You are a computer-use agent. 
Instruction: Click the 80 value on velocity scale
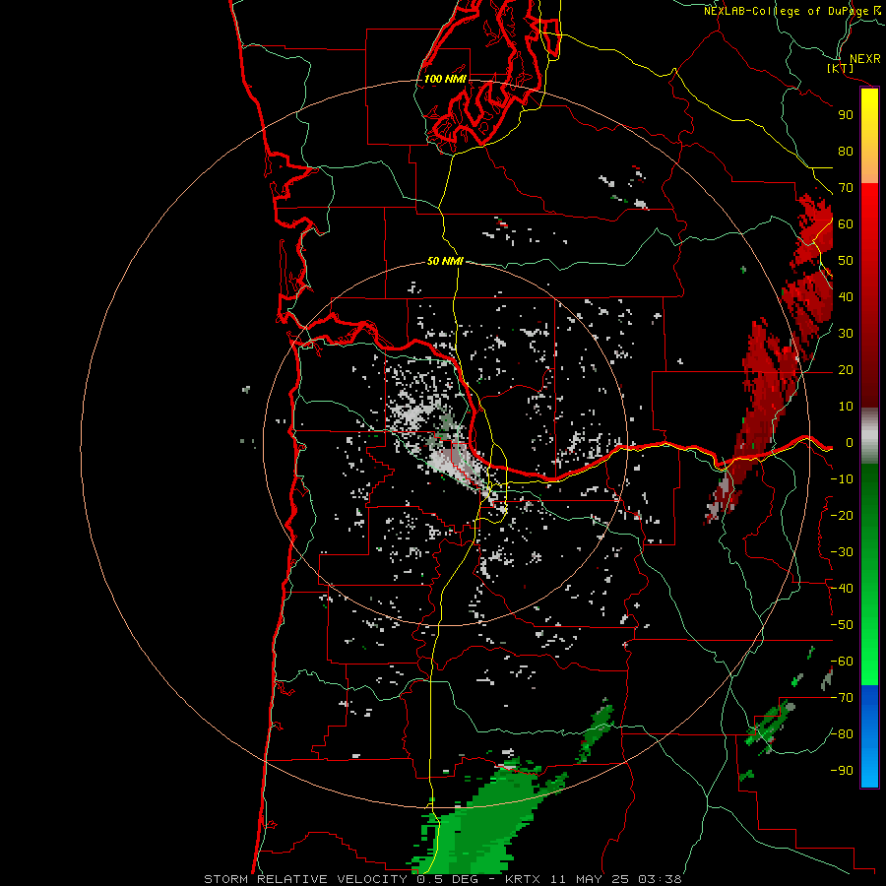click(846, 151)
